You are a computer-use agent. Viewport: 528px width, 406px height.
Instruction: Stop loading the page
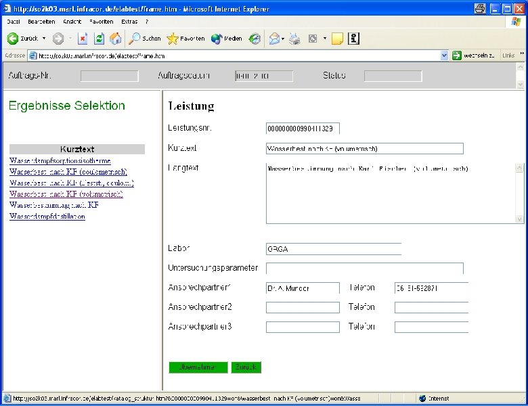[x=82, y=39]
